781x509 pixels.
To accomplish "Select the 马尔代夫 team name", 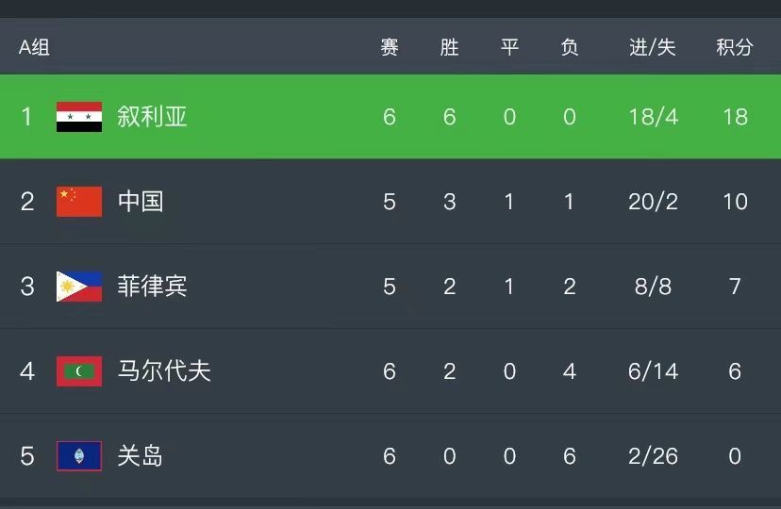I will coord(164,371).
